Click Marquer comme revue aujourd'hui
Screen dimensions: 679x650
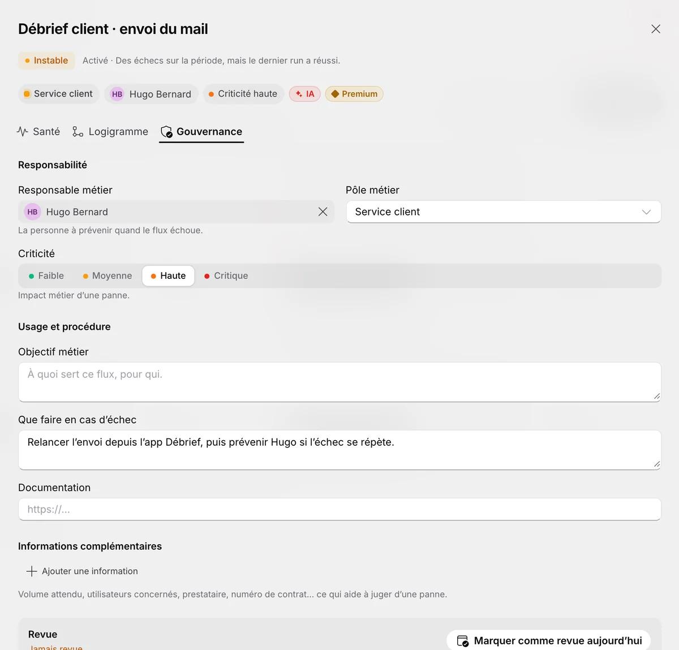point(548,640)
